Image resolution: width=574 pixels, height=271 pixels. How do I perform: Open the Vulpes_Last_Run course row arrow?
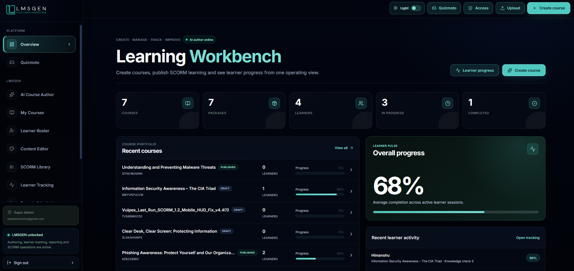point(351,213)
